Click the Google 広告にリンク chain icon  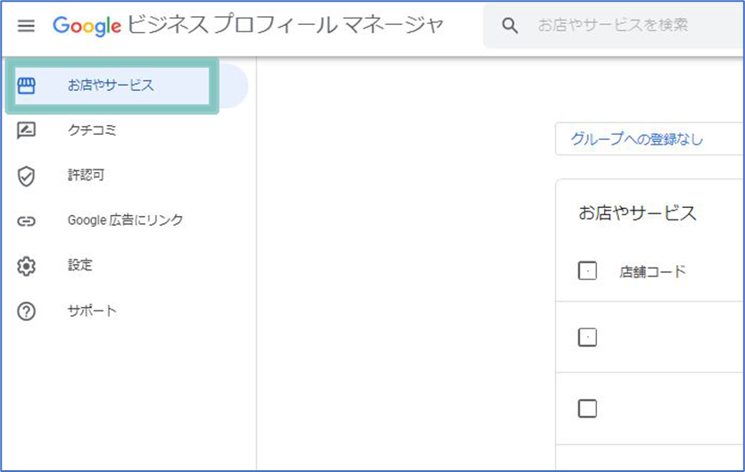26,221
